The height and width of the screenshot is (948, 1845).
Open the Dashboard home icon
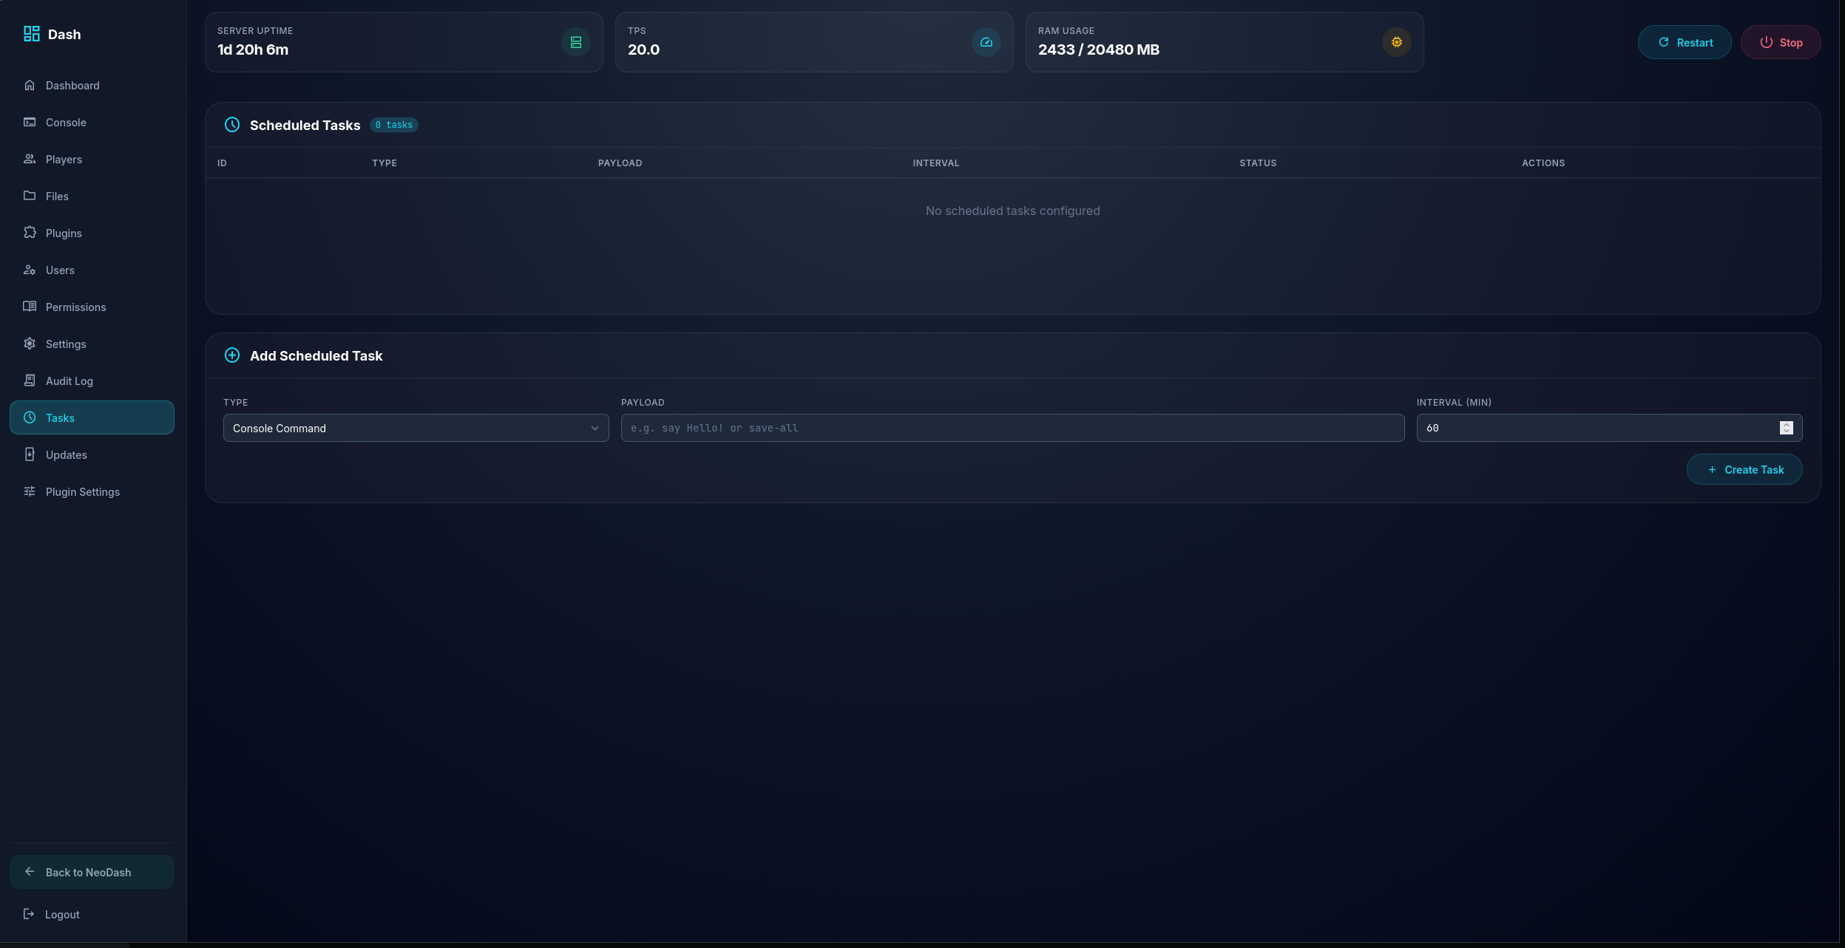30,85
